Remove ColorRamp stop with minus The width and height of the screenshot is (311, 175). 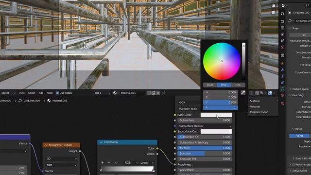109,163
